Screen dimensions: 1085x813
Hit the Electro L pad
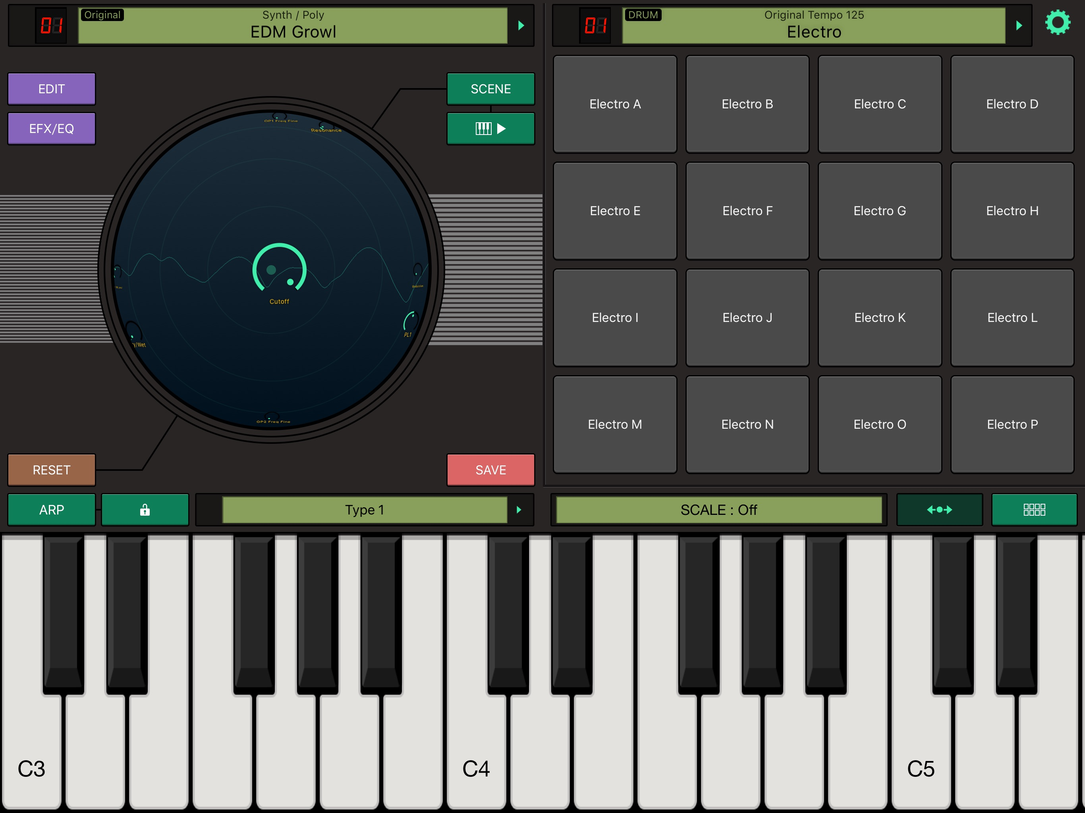pos(1012,318)
